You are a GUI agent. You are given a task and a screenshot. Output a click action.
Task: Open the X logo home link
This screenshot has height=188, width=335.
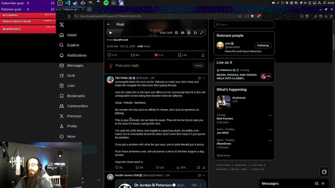pyautogui.click(x=62, y=25)
